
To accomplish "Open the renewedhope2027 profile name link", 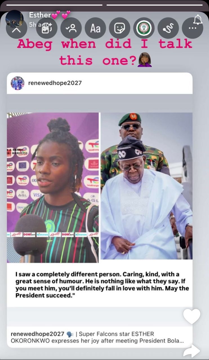I will pyautogui.click(x=55, y=83).
